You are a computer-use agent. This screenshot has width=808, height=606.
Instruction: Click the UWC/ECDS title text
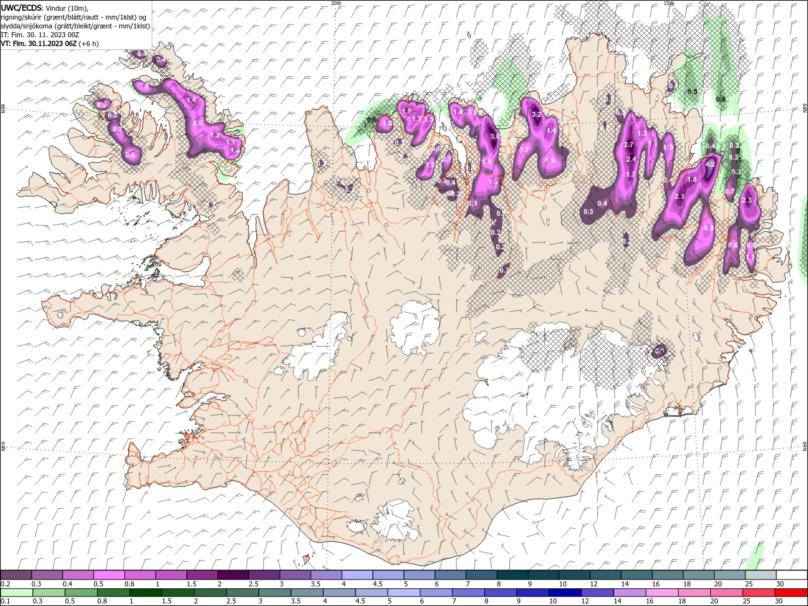point(22,8)
